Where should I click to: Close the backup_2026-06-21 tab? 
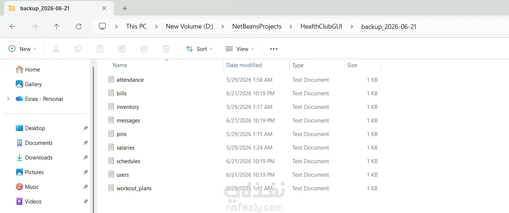(104, 8)
